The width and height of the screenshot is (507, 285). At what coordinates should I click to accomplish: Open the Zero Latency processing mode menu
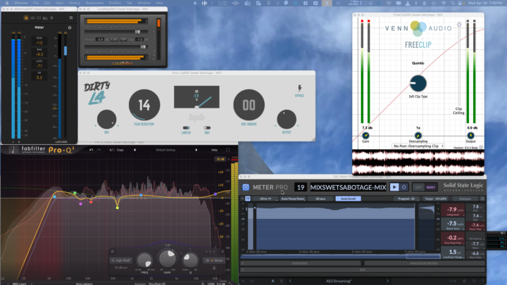84,284
